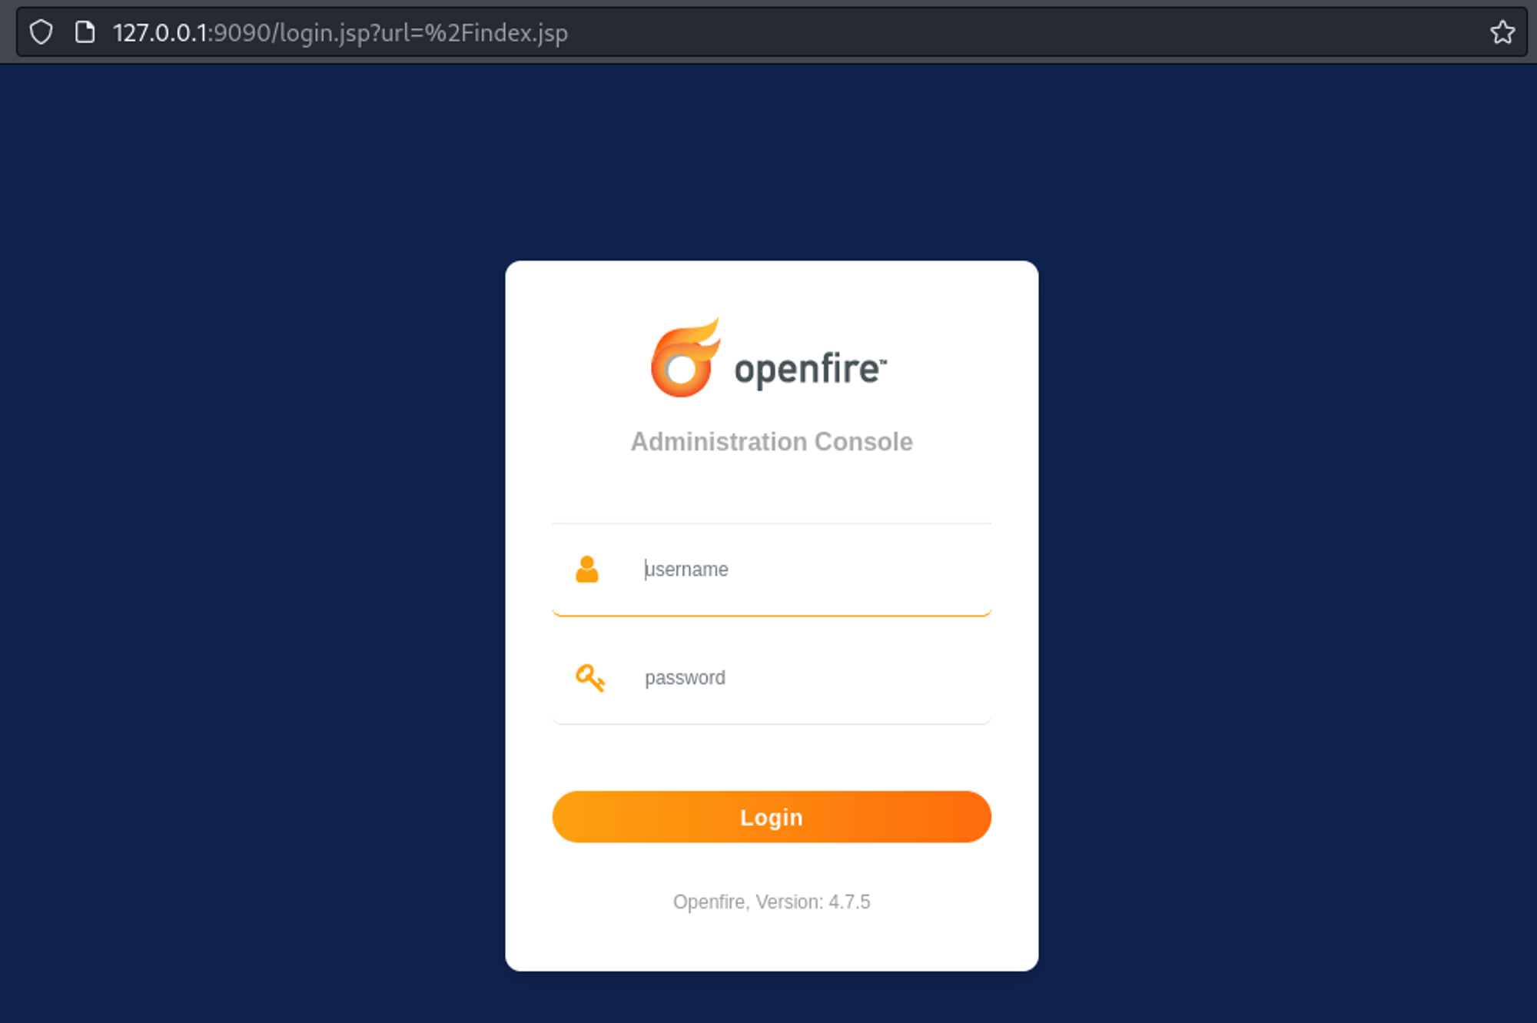
Task: Click empty space in the address bar
Action: pyautogui.click(x=999, y=33)
